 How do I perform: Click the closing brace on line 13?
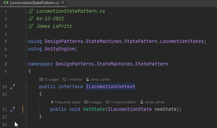point(41,117)
